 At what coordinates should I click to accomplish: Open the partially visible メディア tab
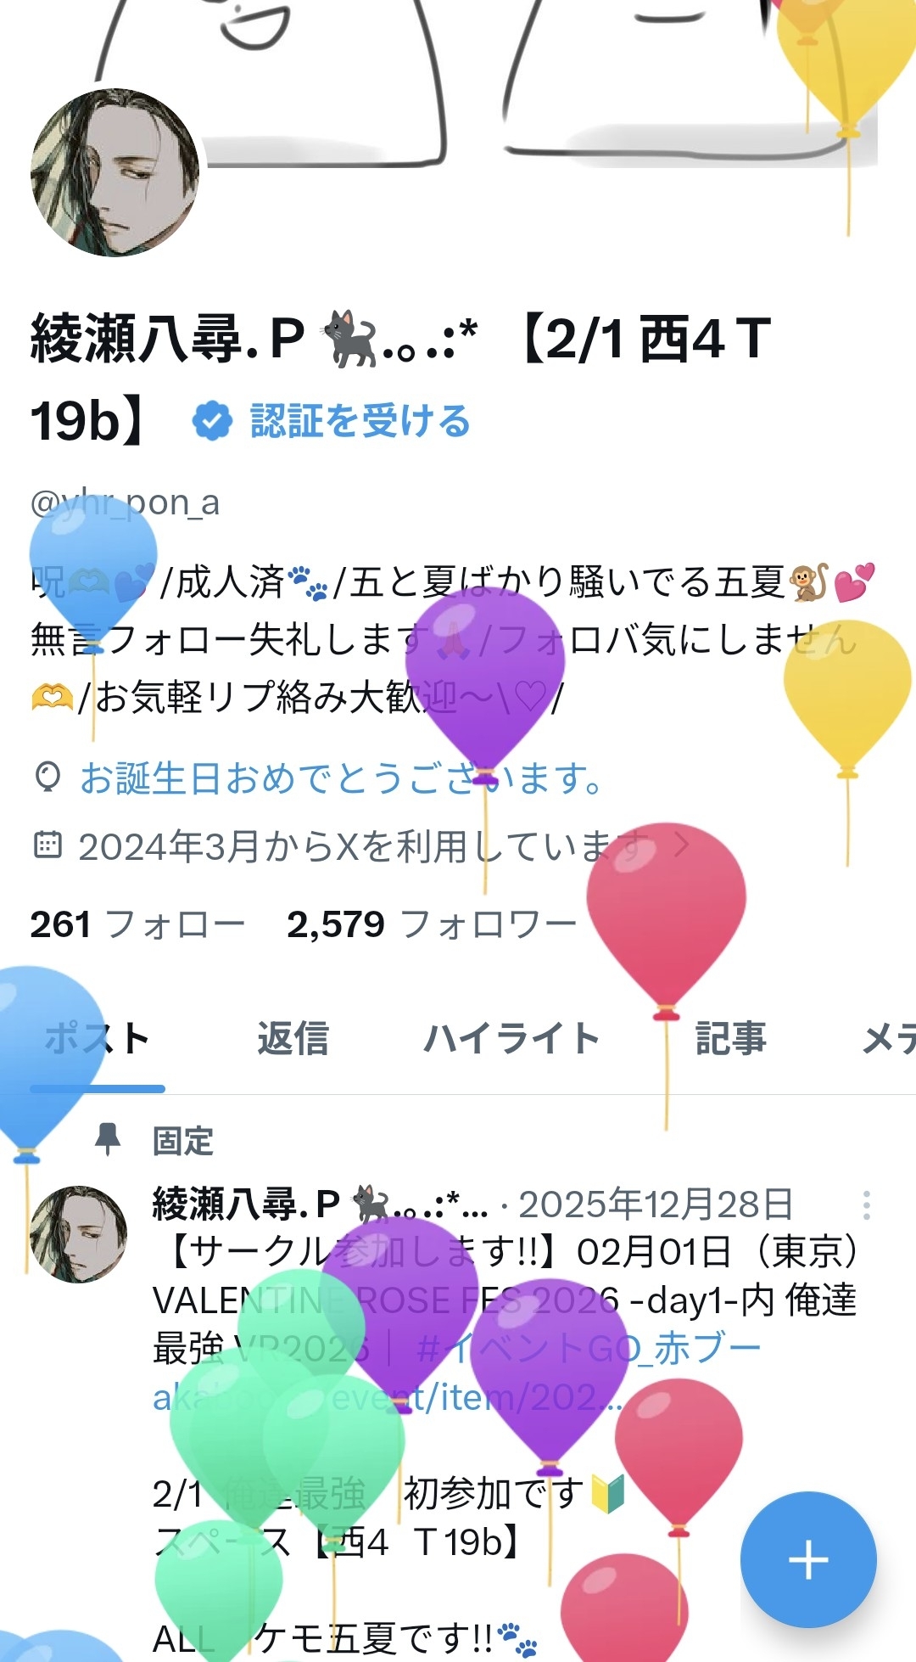tap(888, 1038)
